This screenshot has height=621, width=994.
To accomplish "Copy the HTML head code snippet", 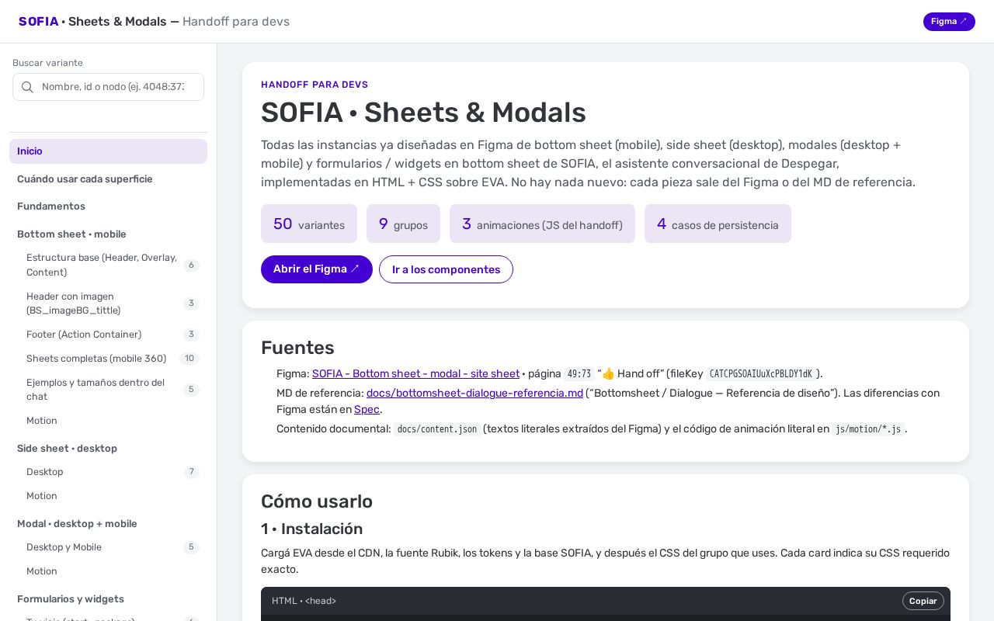I will pyautogui.click(x=923, y=601).
